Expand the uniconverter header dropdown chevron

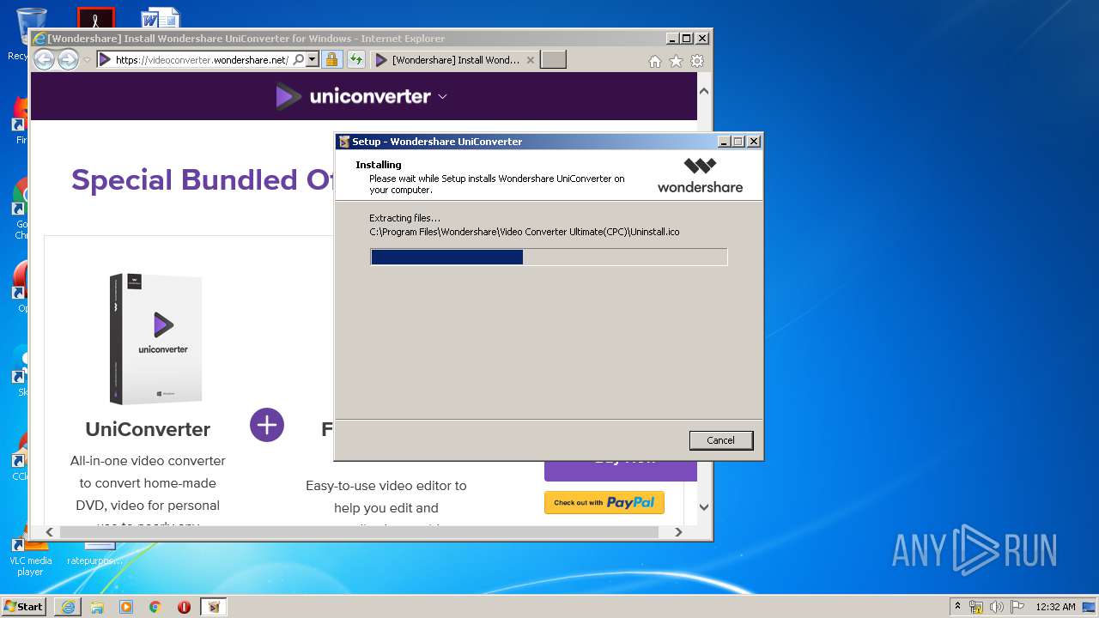pyautogui.click(x=442, y=96)
